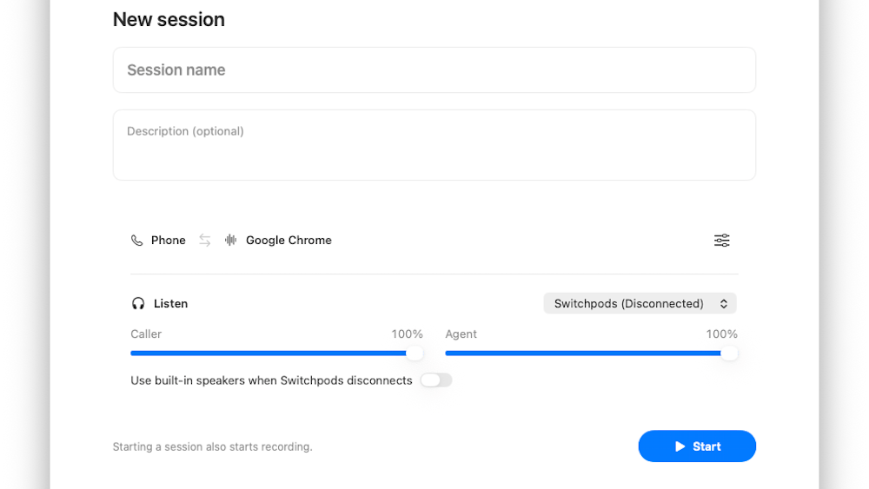869x489 pixels.
Task: Open audio routing settings sliders icon
Action: pos(721,241)
